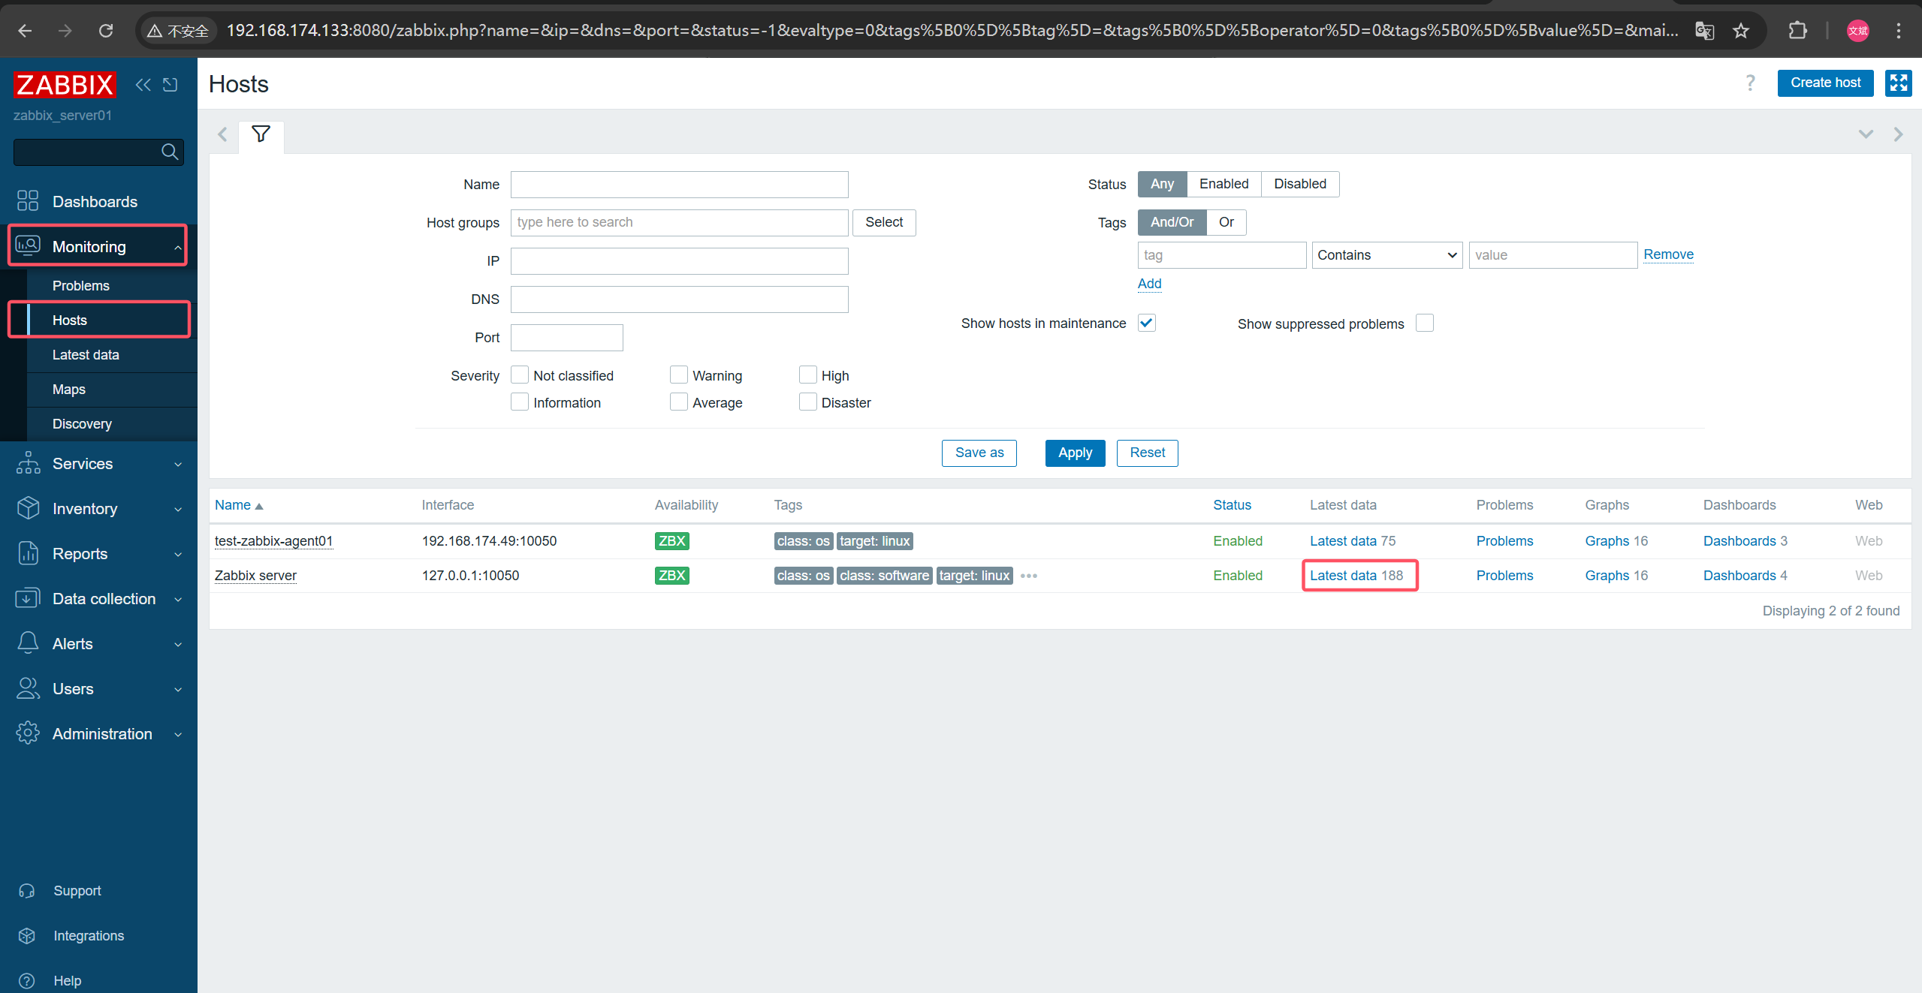This screenshot has height=993, width=1922.
Task: Open browser extensions puzzle icon
Action: 1797,31
